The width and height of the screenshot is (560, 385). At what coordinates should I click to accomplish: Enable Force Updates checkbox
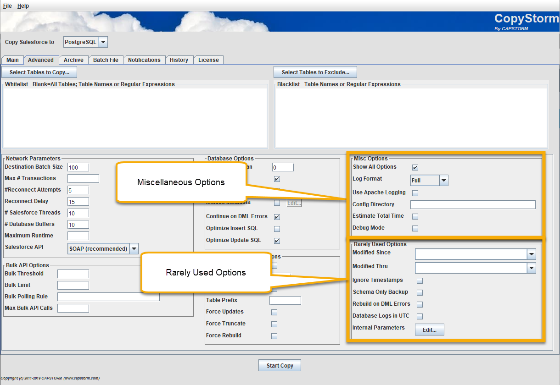pos(274,313)
